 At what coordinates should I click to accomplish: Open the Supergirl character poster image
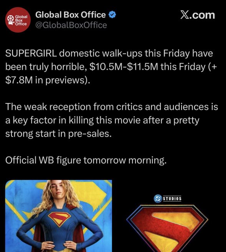(x=59, y=216)
